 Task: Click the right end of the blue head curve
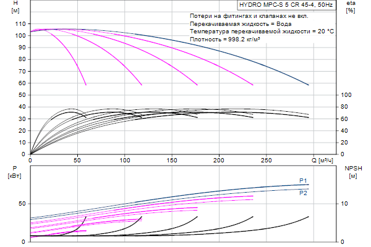pos(308,85)
